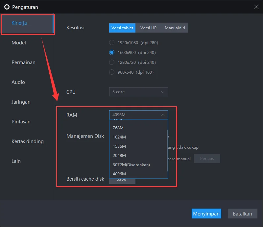Choose 768M from RAM list
This screenshot has width=263, height=227.
(x=138, y=128)
